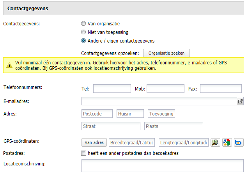Click into the E-mailadres text field

click(159, 101)
